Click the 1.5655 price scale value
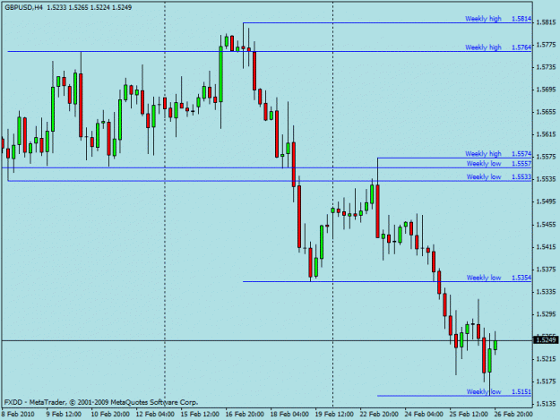 pyautogui.click(x=546, y=112)
